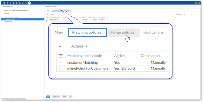Open the table Actions dropdown beside plus
Viewport: 203px width, 102px height.
(x=53, y=14)
